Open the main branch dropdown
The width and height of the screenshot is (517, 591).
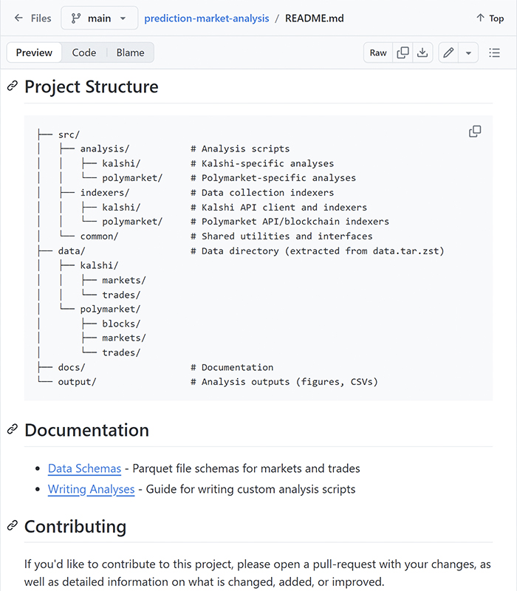pos(100,18)
